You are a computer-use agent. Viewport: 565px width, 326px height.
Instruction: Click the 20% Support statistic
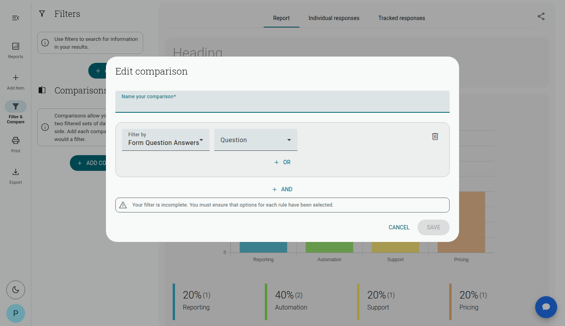[381, 301]
